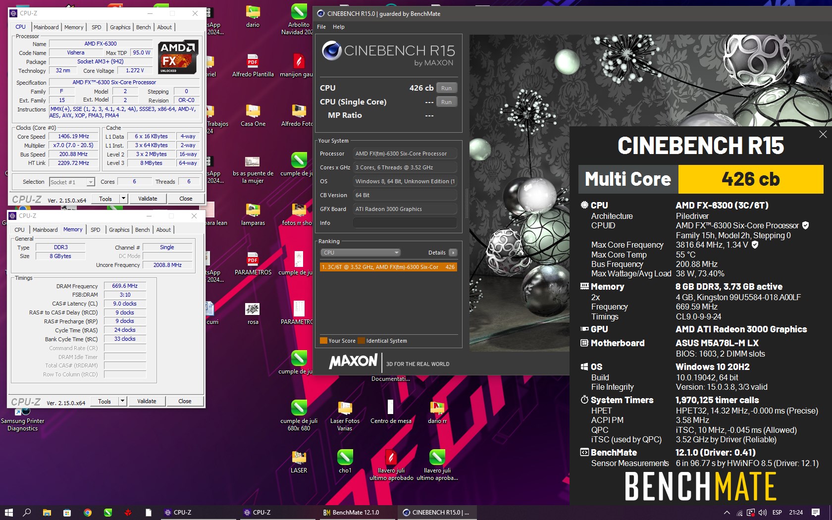Open 'llavero juli ultimo aproba...' green icon

tap(437, 465)
